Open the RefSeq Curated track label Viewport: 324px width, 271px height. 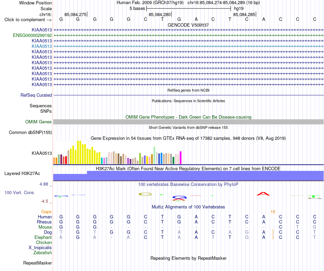click(x=36, y=95)
